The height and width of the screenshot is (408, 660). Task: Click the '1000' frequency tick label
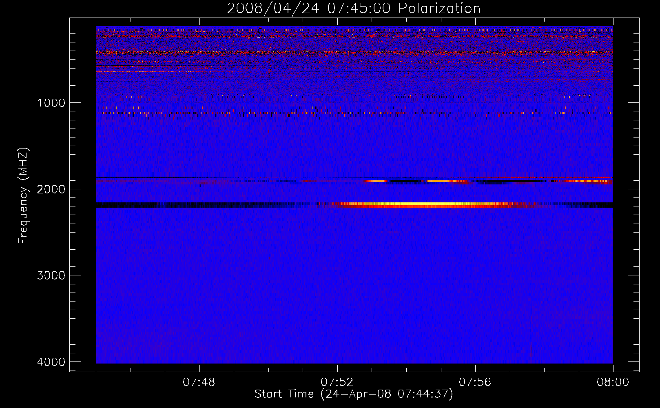tap(51, 103)
